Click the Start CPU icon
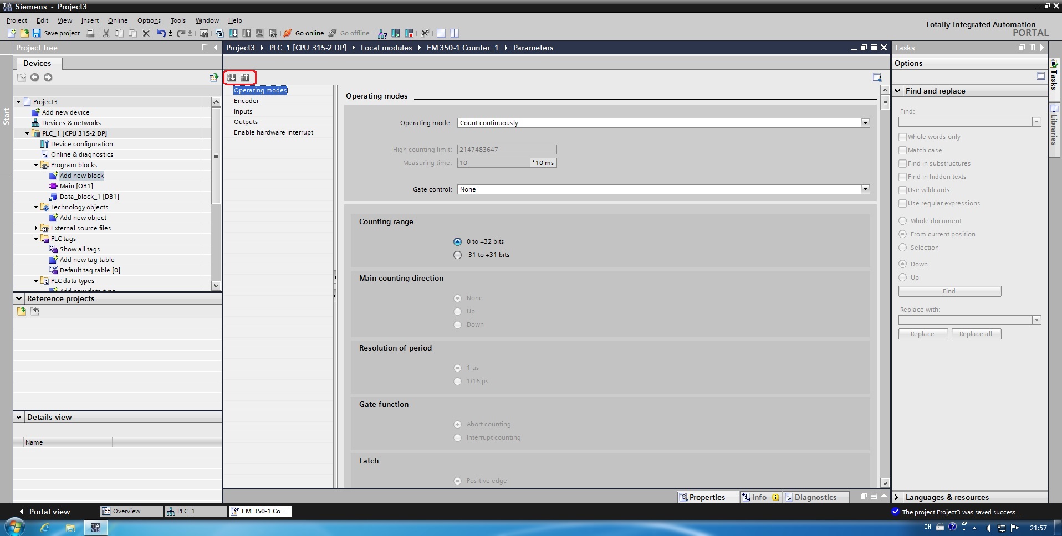The width and height of the screenshot is (1062, 536). (396, 33)
